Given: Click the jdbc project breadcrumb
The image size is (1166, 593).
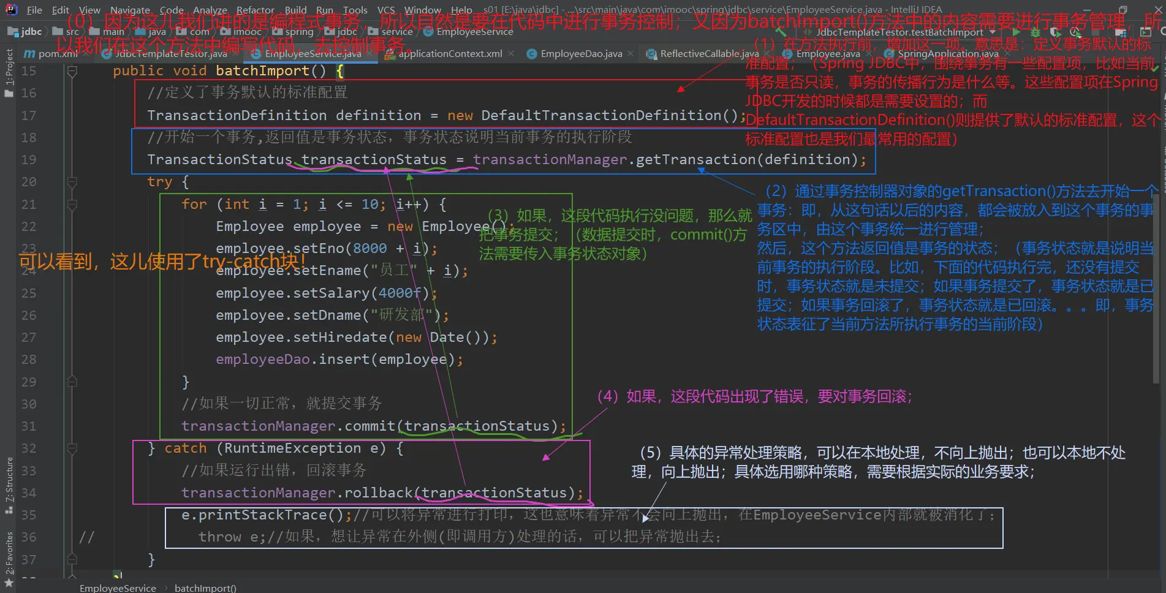Looking at the screenshot, I should (25, 32).
